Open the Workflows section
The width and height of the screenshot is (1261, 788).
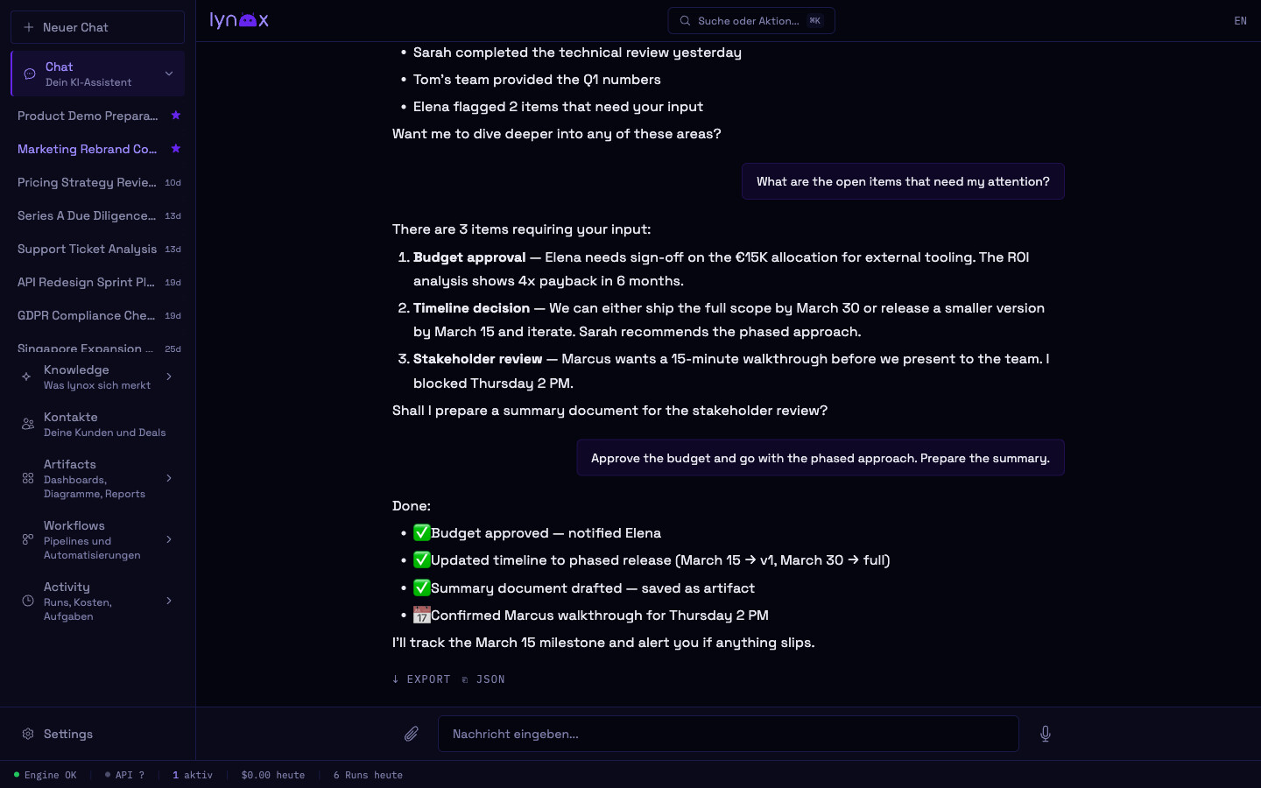coord(74,539)
